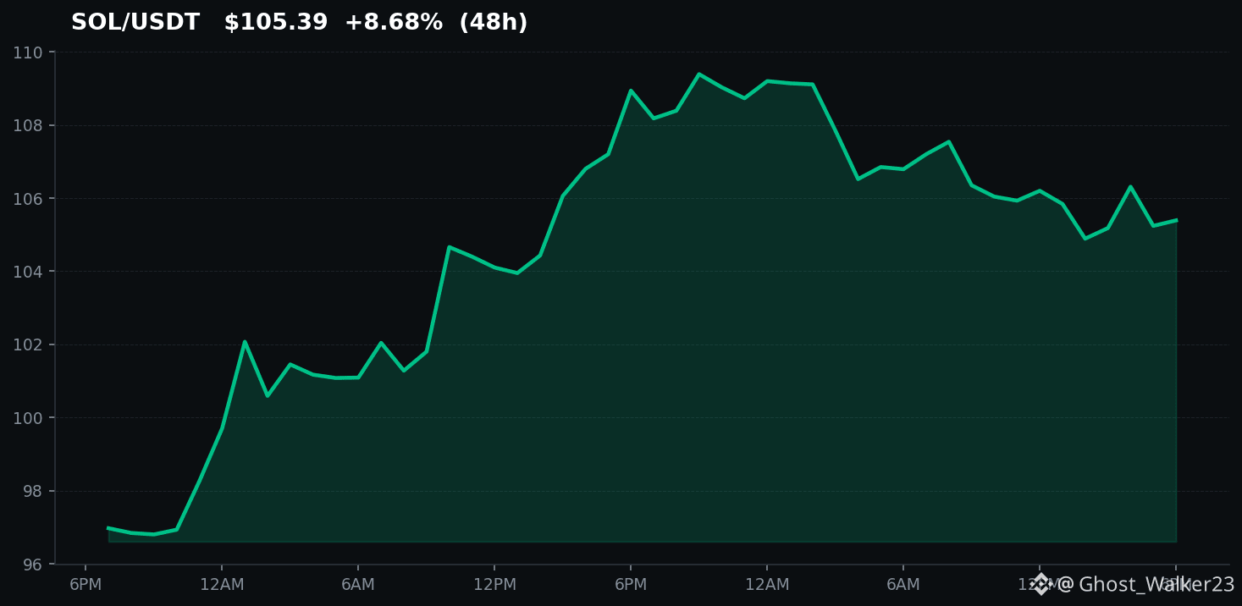Click the 98 price axis label
The image size is (1242, 606).
click(33, 492)
